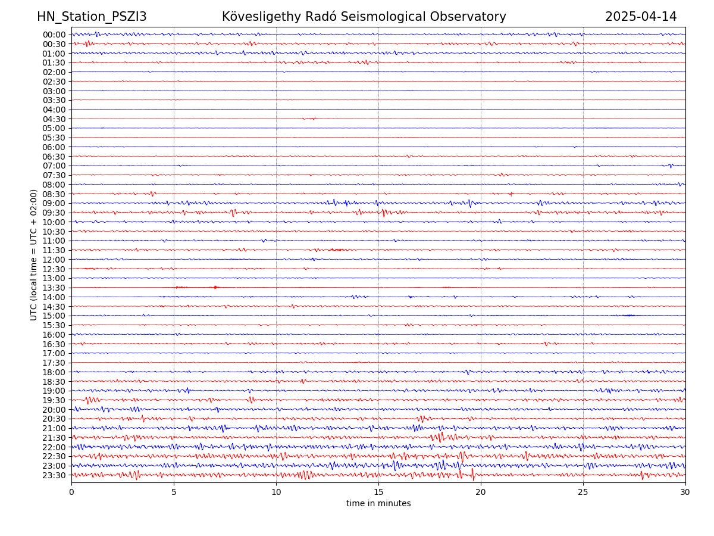714x536 pixels.
Task: Click the 2025-04-14 date label
Action: 641,17
